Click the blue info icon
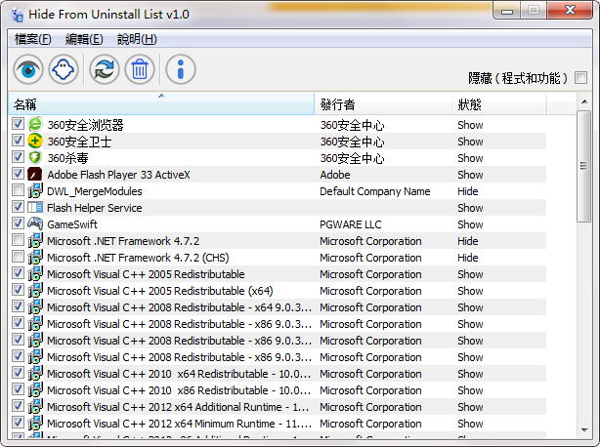The image size is (600, 447). [x=181, y=69]
